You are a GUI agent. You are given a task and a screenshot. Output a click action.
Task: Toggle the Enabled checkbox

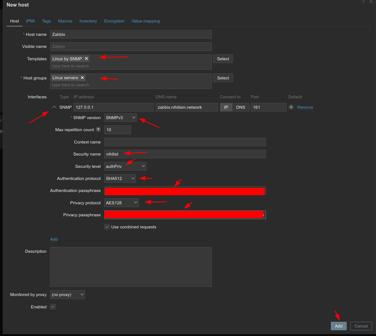pos(53,307)
